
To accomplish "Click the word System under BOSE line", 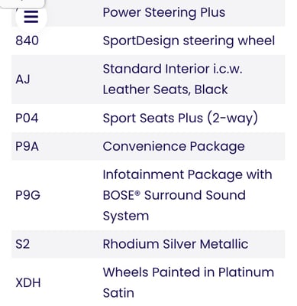I will pos(126,216).
